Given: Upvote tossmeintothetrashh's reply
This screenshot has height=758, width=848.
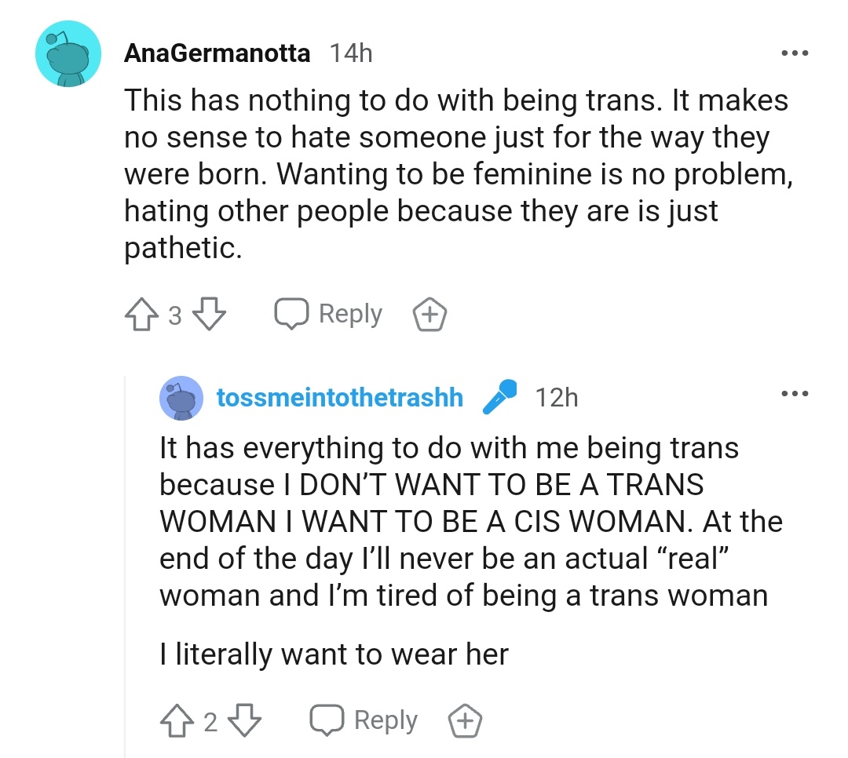Looking at the screenshot, I should (176, 720).
